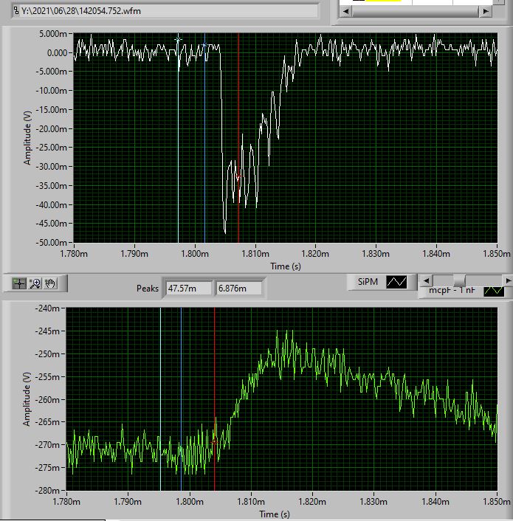This screenshot has height=521, width=513.
Task: Click the legend scrollbar slider thumb
Action: pyautogui.click(x=459, y=280)
